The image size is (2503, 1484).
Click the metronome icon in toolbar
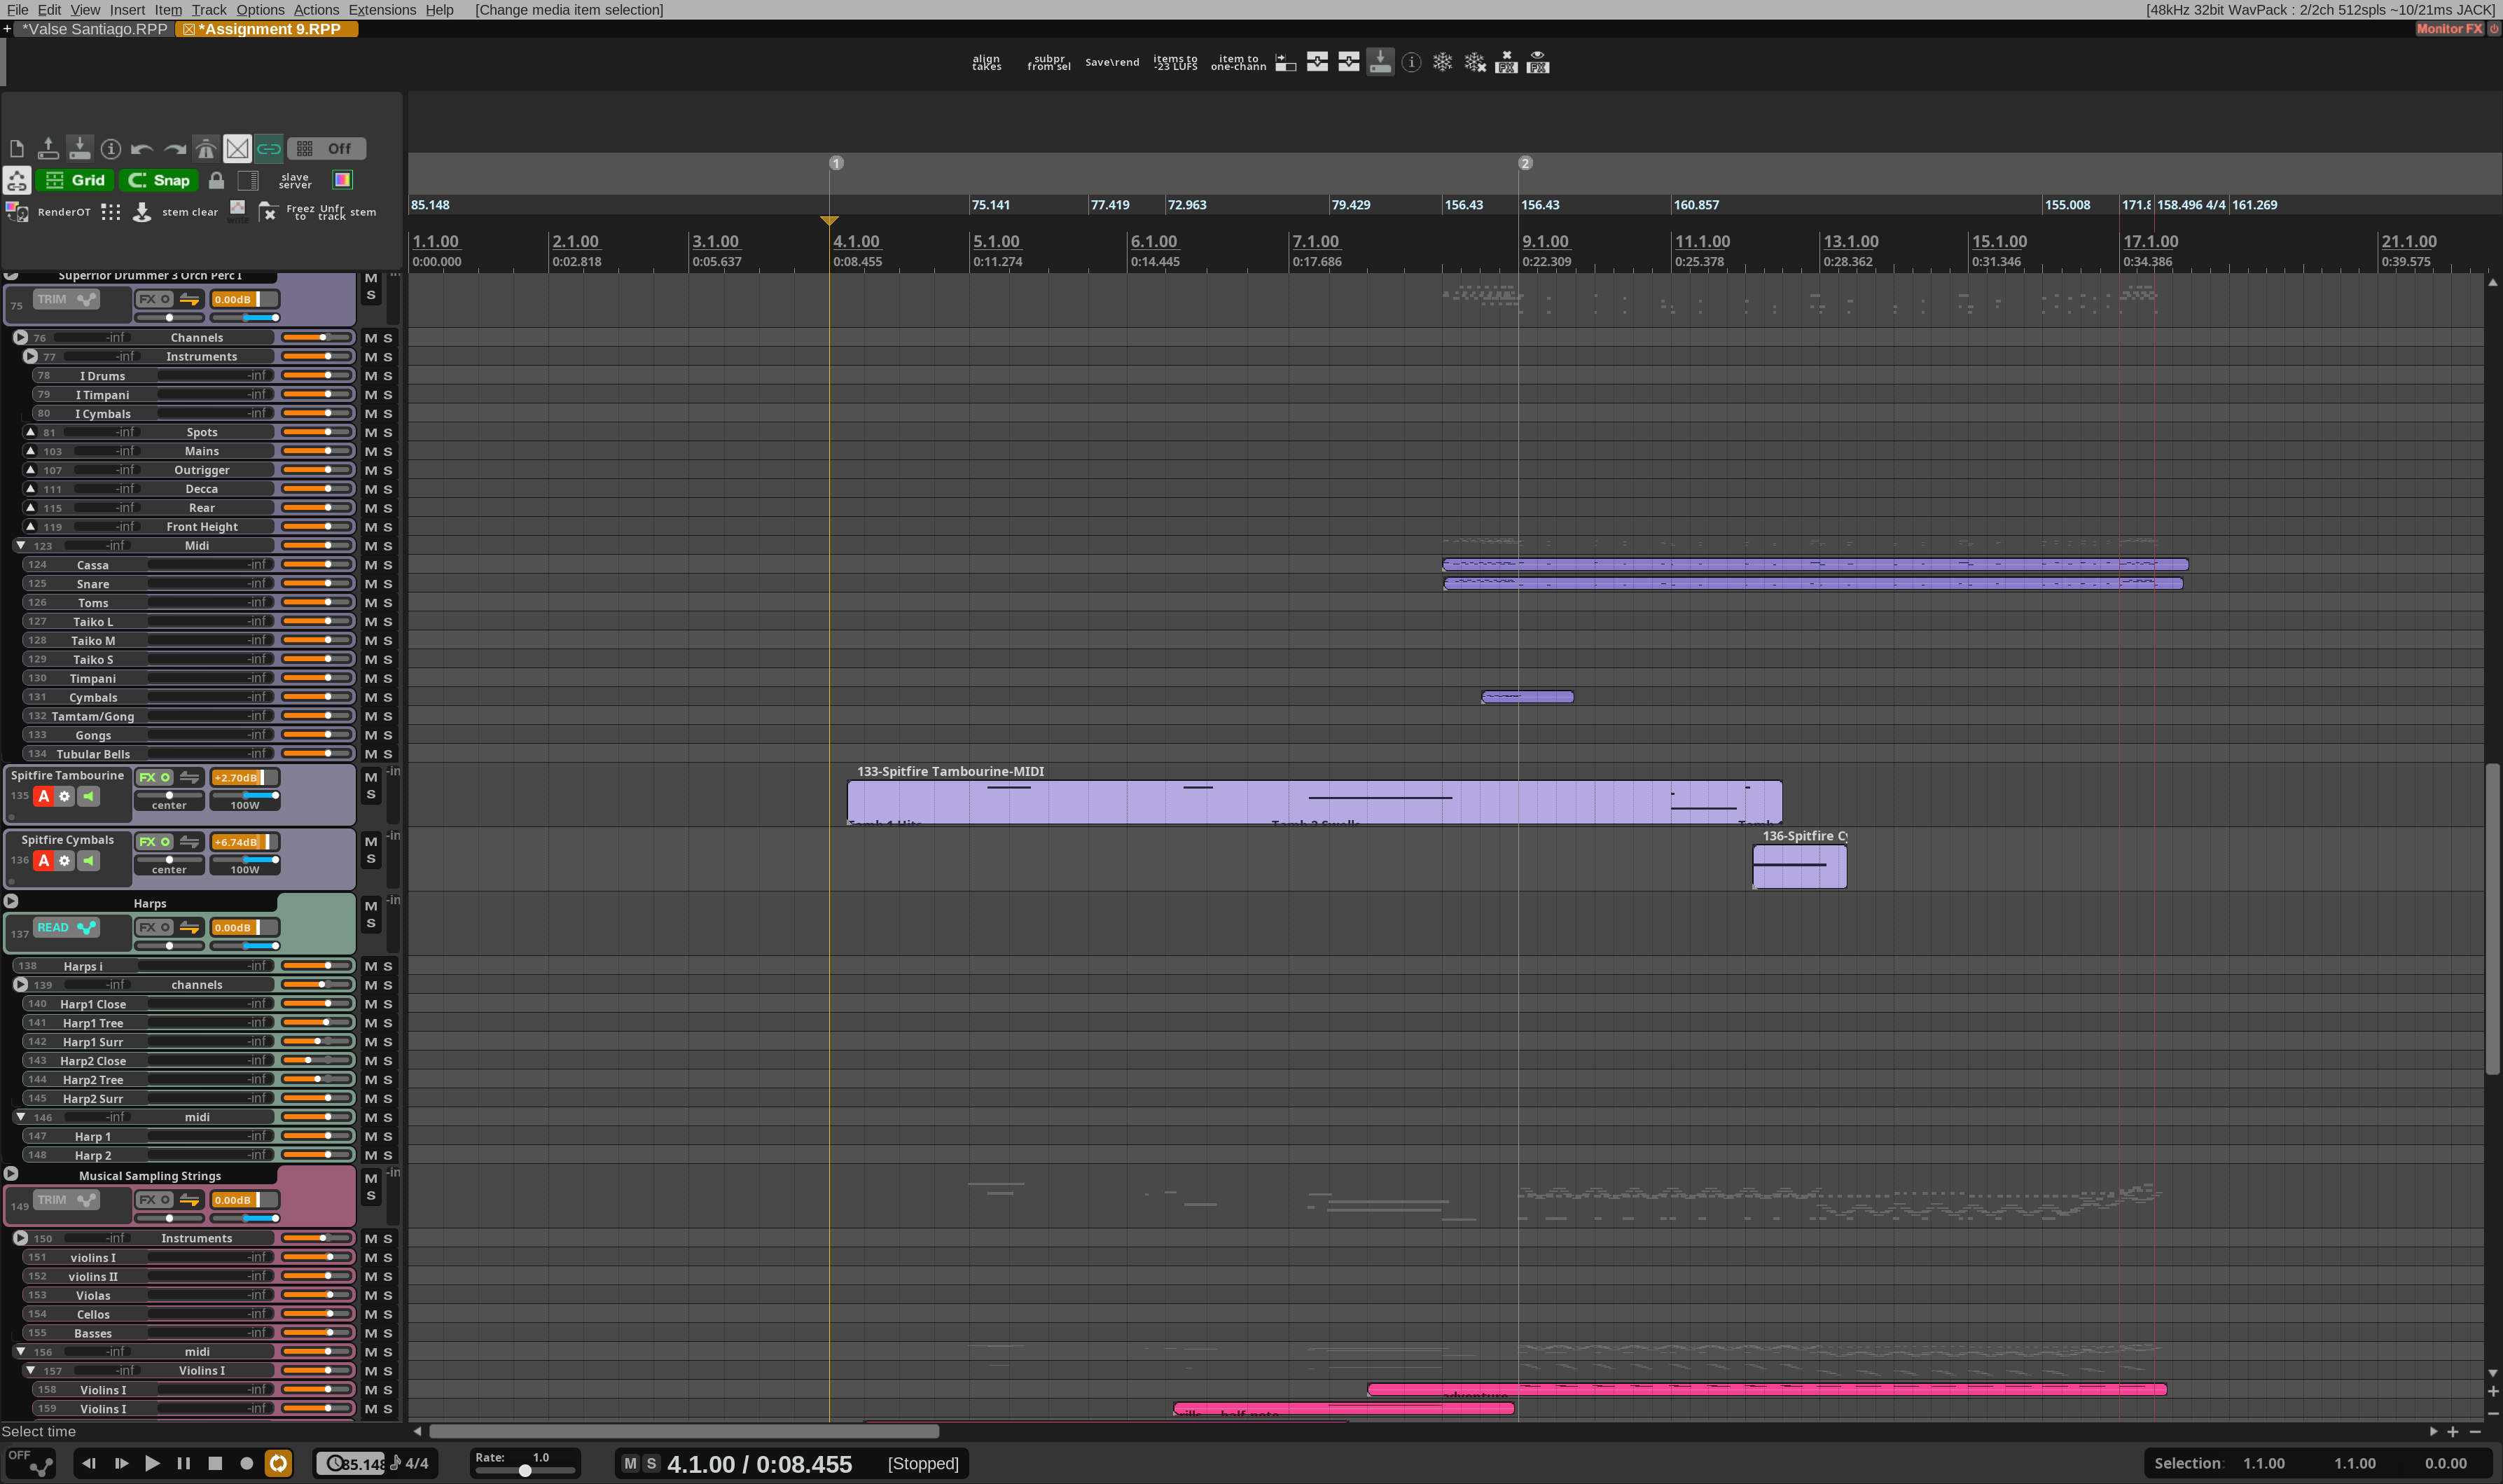tap(206, 149)
